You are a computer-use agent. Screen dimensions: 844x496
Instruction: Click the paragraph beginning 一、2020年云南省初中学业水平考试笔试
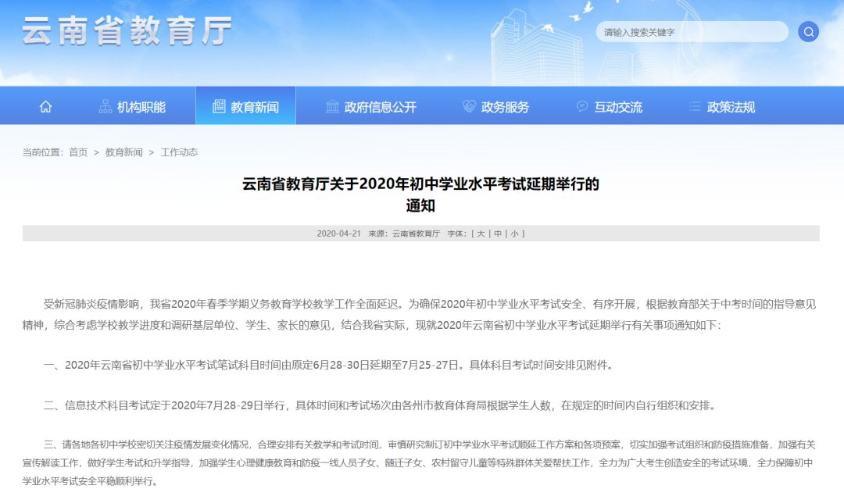pyautogui.click(x=328, y=366)
